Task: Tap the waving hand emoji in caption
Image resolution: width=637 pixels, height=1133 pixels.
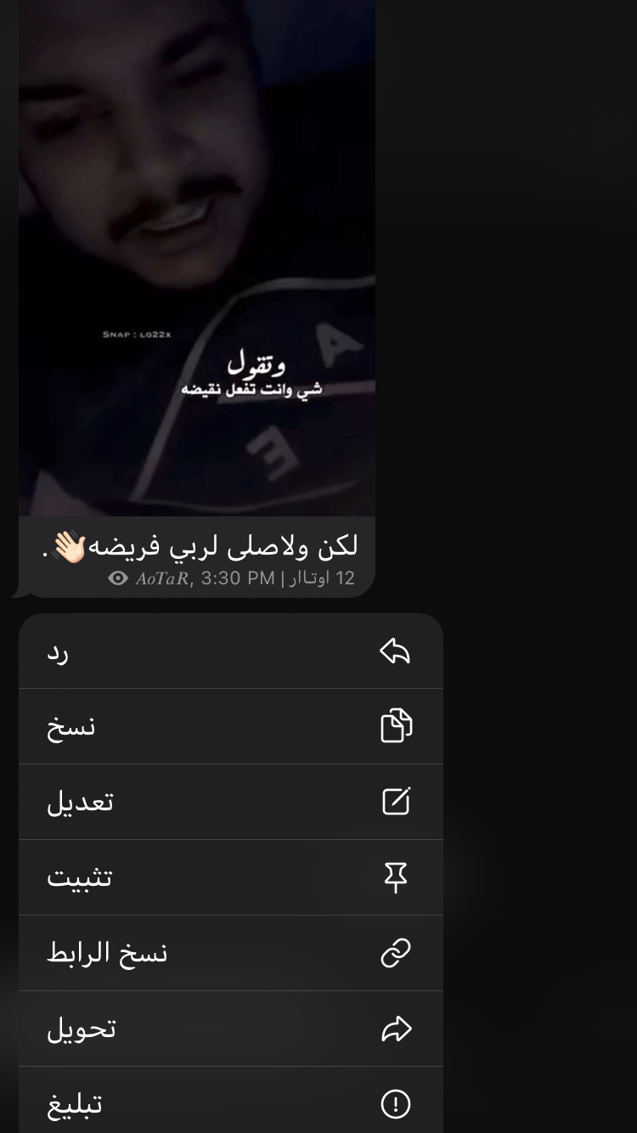Action: click(70, 547)
